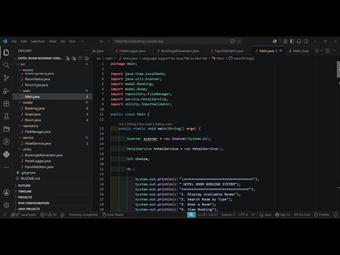Screen dimensions: 340x255
Task: Open the remote window status icon
Action: coord(5,215)
